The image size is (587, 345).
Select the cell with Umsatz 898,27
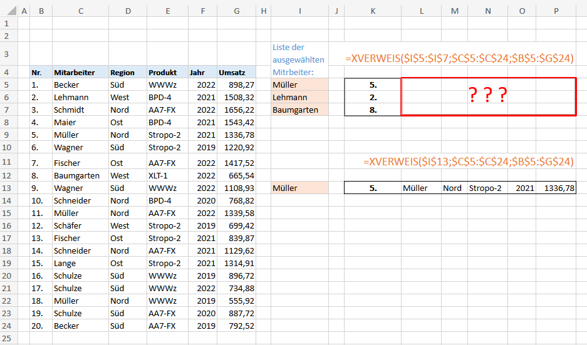tap(237, 85)
